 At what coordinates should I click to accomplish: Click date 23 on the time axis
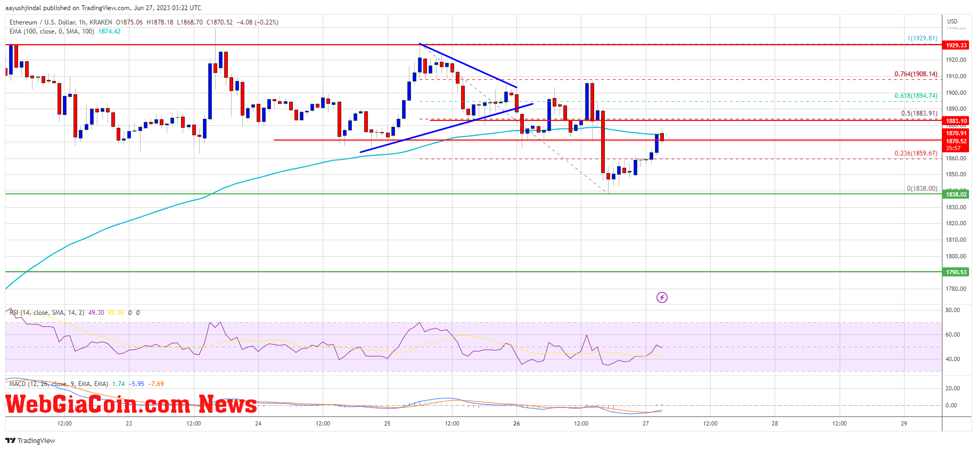click(129, 423)
